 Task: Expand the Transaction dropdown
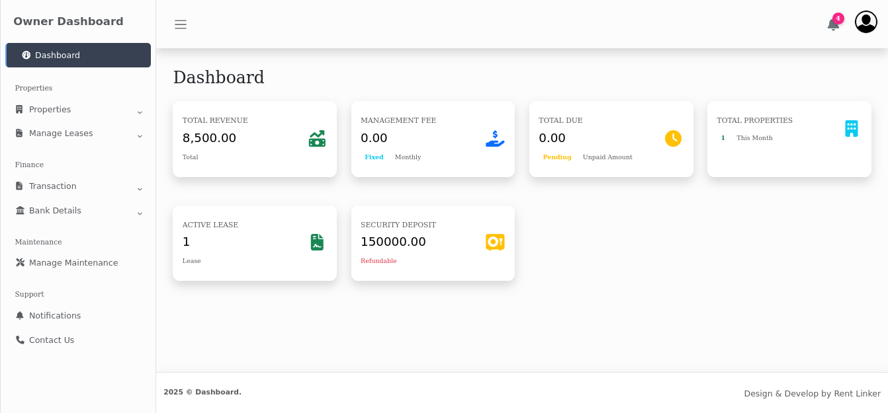point(52,186)
